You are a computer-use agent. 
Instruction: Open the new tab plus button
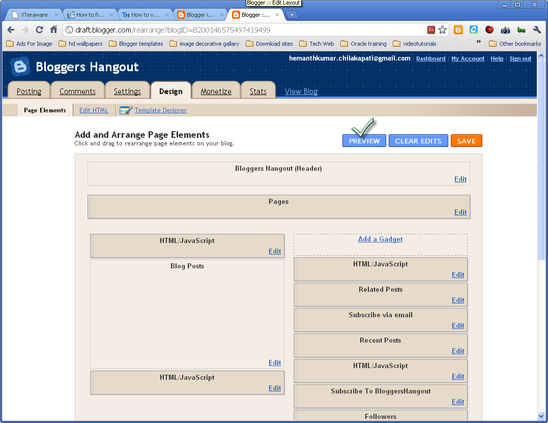tap(292, 15)
